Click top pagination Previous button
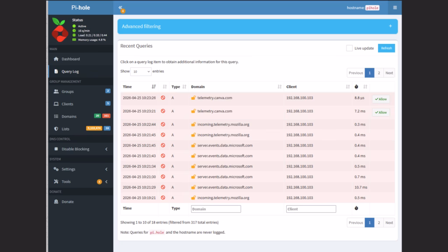The width and height of the screenshot is (448, 252). click(356, 73)
